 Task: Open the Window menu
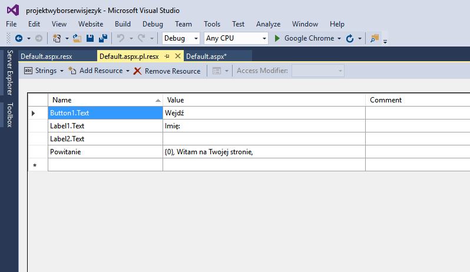coord(305,24)
